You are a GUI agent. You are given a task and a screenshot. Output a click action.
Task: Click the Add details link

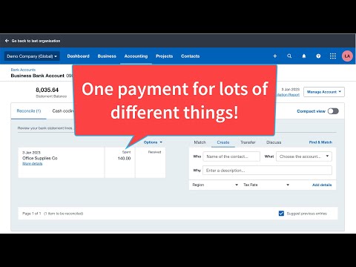point(322,185)
